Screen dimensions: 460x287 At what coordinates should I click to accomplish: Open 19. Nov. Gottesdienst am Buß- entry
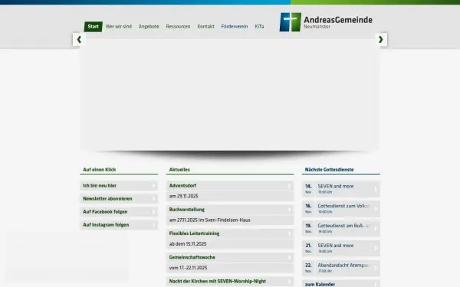341,228
